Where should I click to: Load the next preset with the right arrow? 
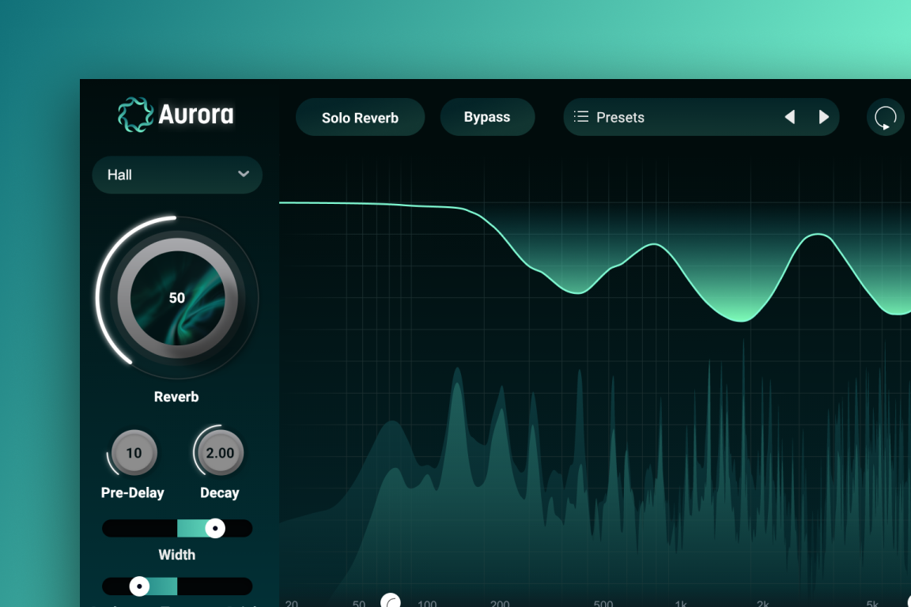[x=824, y=117]
